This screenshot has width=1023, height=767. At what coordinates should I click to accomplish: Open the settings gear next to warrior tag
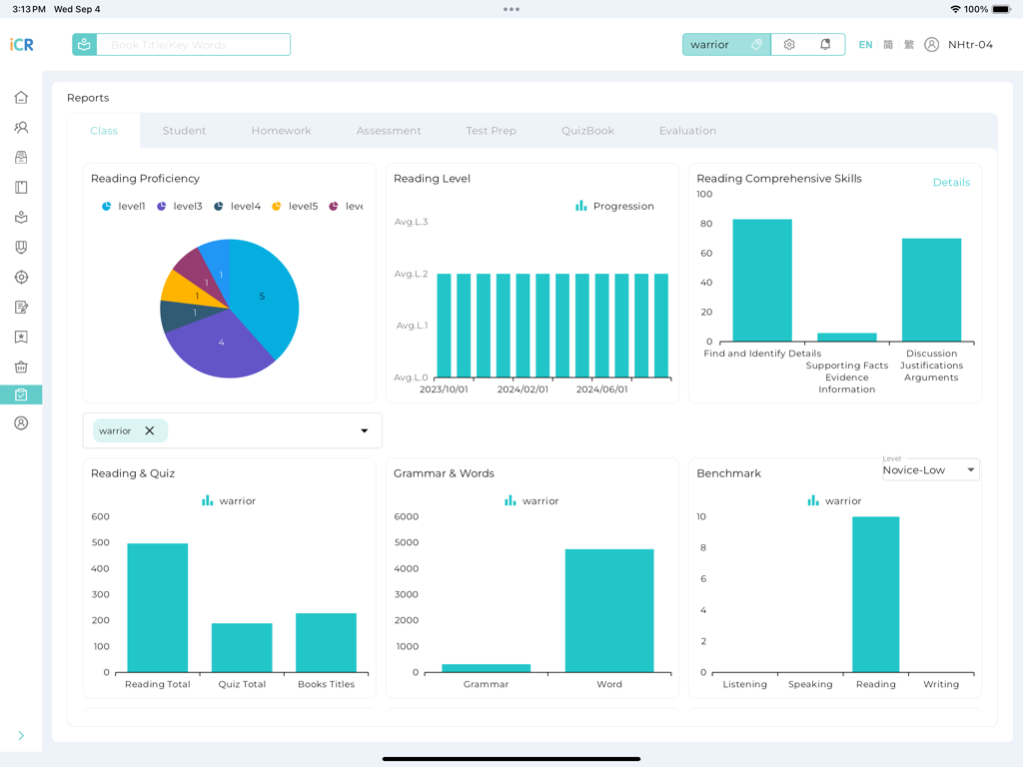788,44
